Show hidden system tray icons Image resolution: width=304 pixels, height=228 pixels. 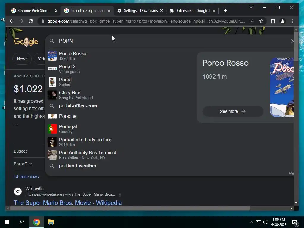click(251, 222)
